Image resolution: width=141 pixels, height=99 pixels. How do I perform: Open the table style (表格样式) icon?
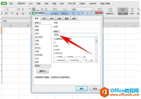pyautogui.click(x=110, y=10)
